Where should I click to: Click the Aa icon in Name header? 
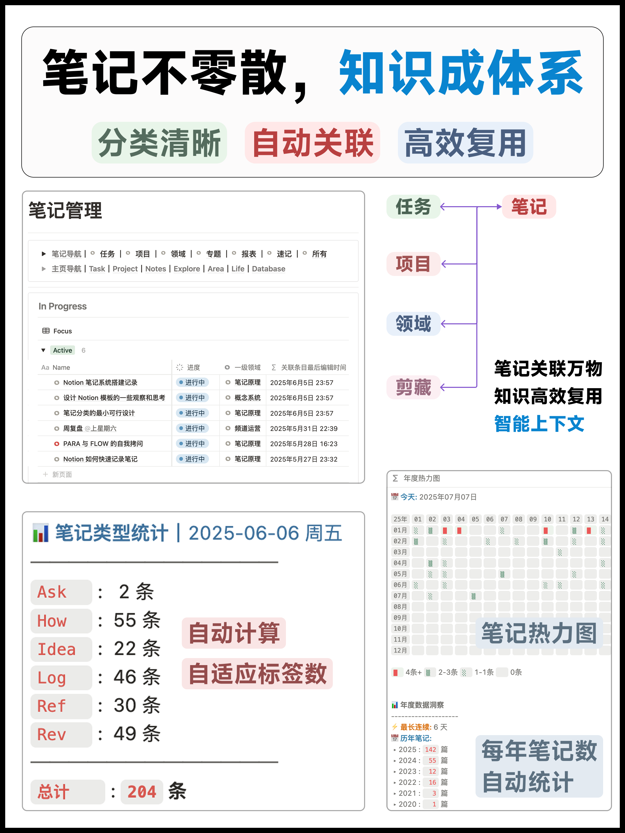[x=45, y=367]
